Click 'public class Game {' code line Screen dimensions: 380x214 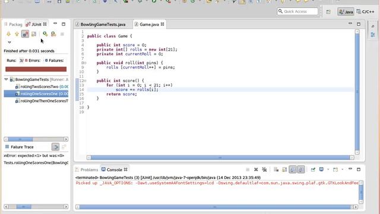coord(109,36)
